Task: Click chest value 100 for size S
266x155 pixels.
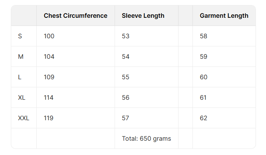Action: 49,36
